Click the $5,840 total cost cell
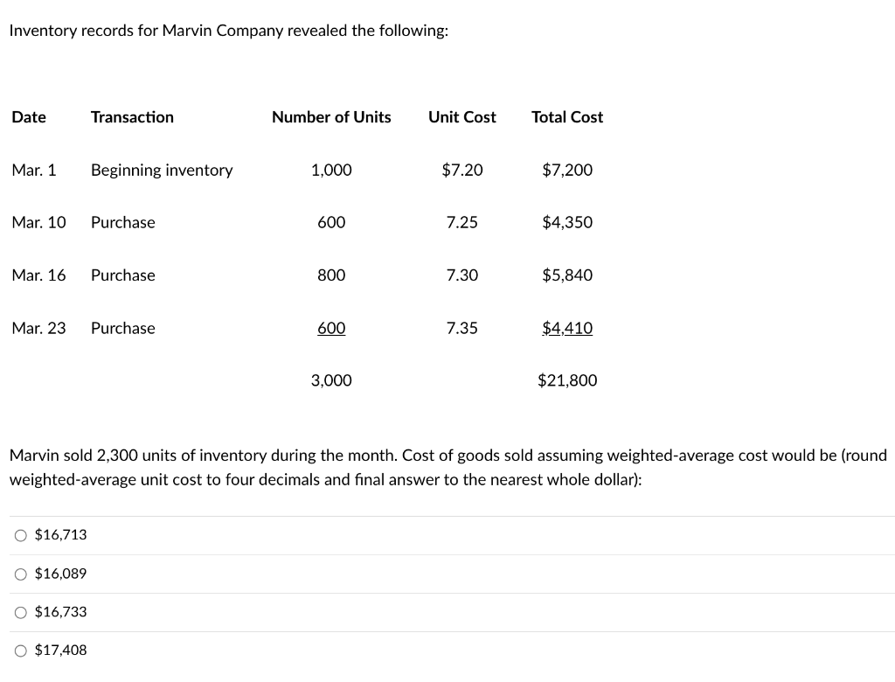Viewport: 895px width, 682px height. 567,275
